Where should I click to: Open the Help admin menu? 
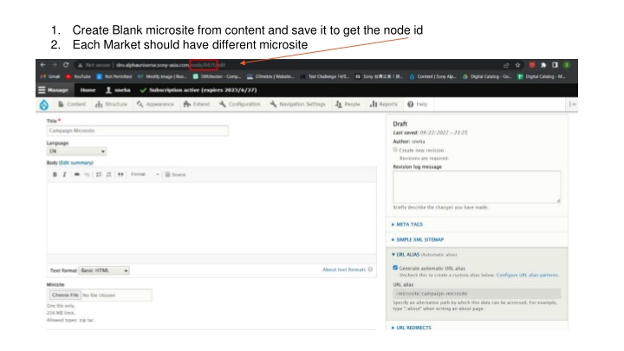(x=418, y=104)
